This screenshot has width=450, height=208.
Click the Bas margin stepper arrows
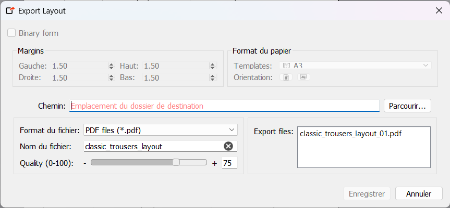pos(212,77)
